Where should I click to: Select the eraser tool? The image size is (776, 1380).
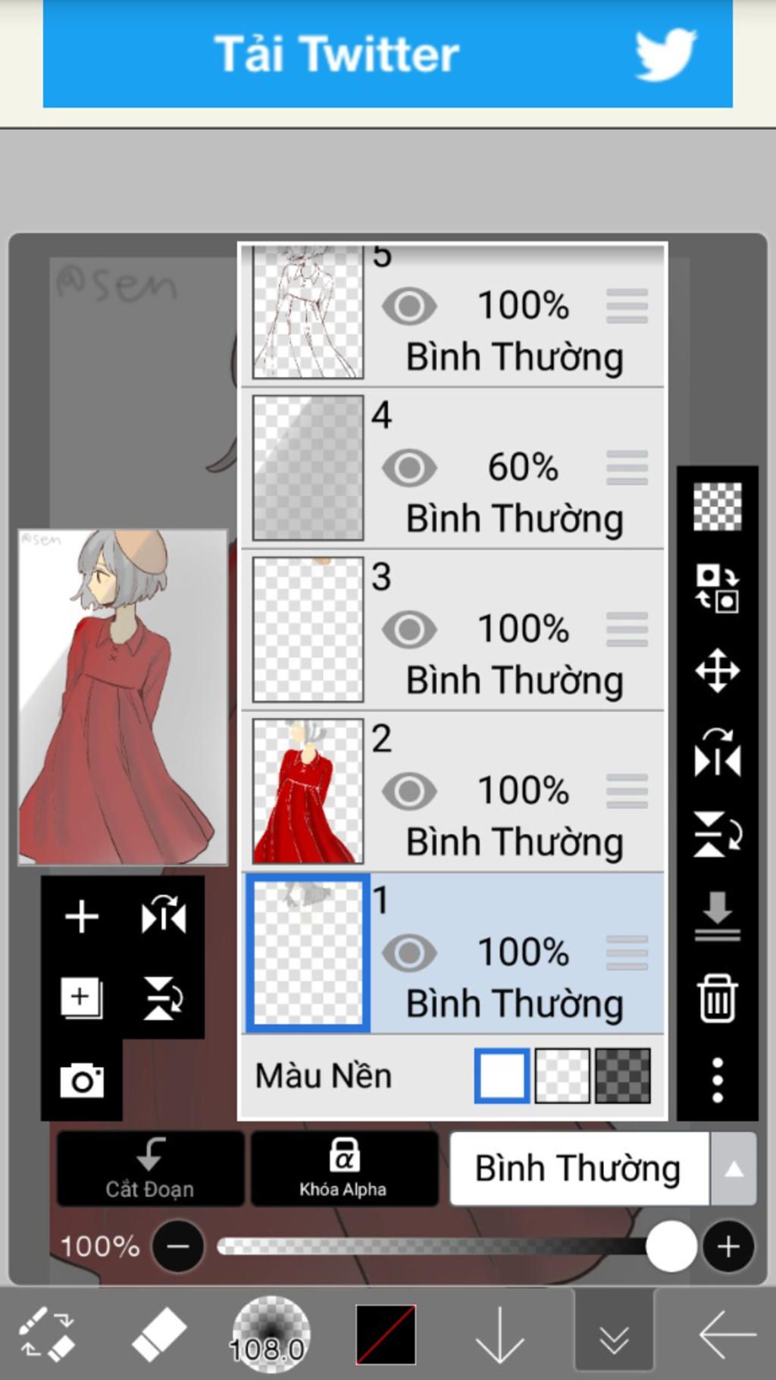click(158, 1334)
